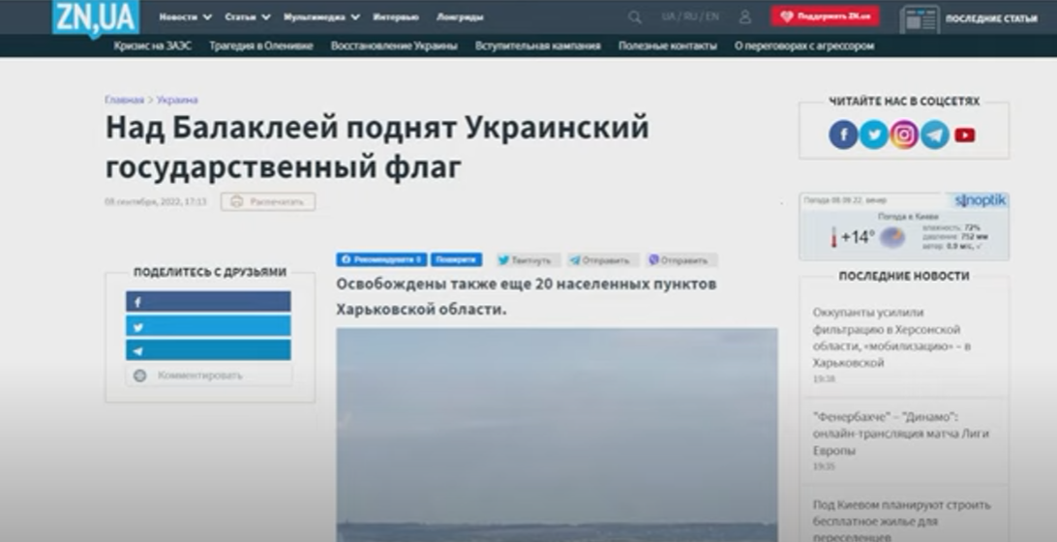Expand the Новости dropdown menu
The height and width of the screenshot is (542, 1057).
click(x=185, y=16)
